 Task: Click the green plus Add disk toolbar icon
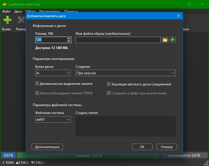click(x=8, y=20)
